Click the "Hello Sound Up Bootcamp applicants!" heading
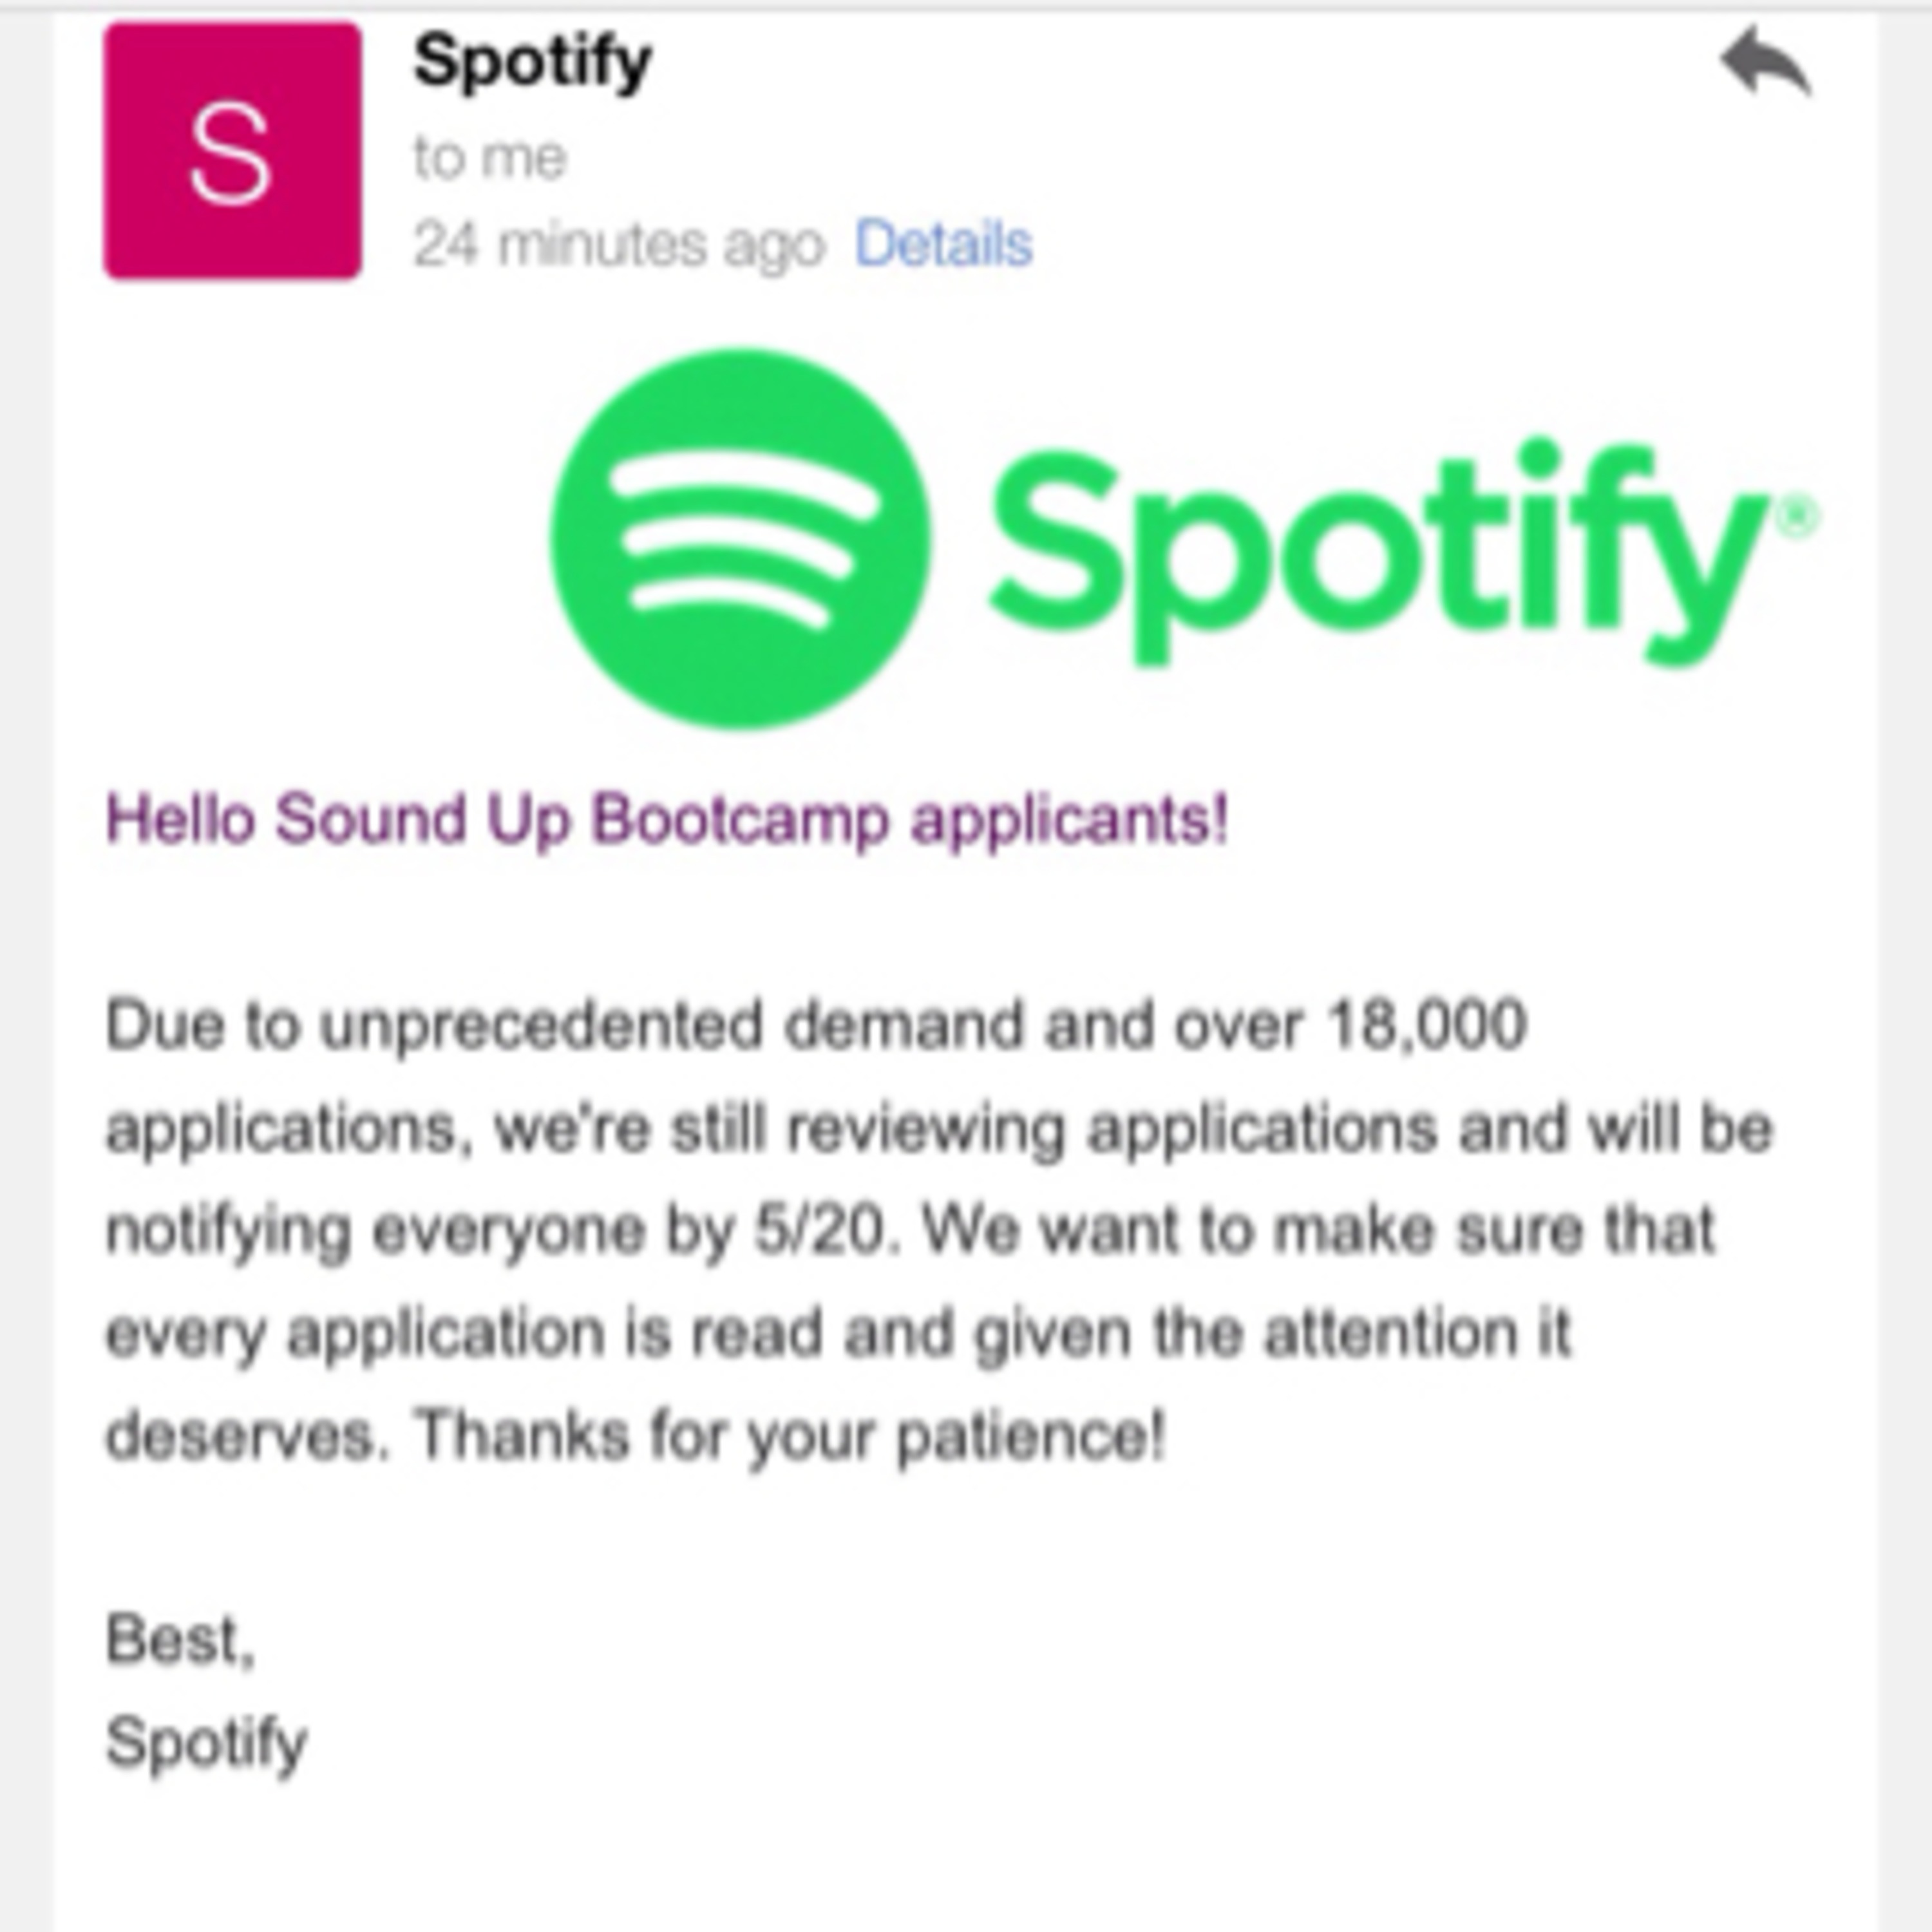 [x=666, y=819]
